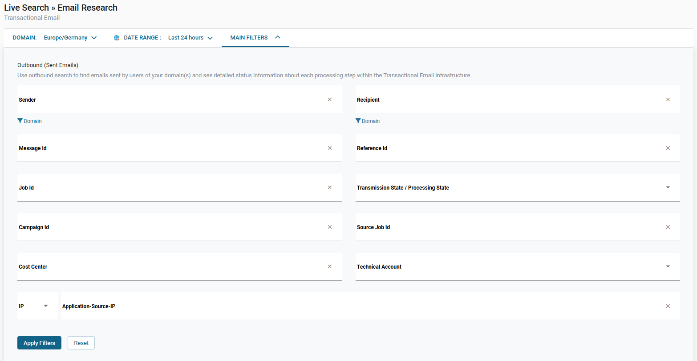
Task: Clear the Sender field with its X icon
Action: [x=330, y=99]
